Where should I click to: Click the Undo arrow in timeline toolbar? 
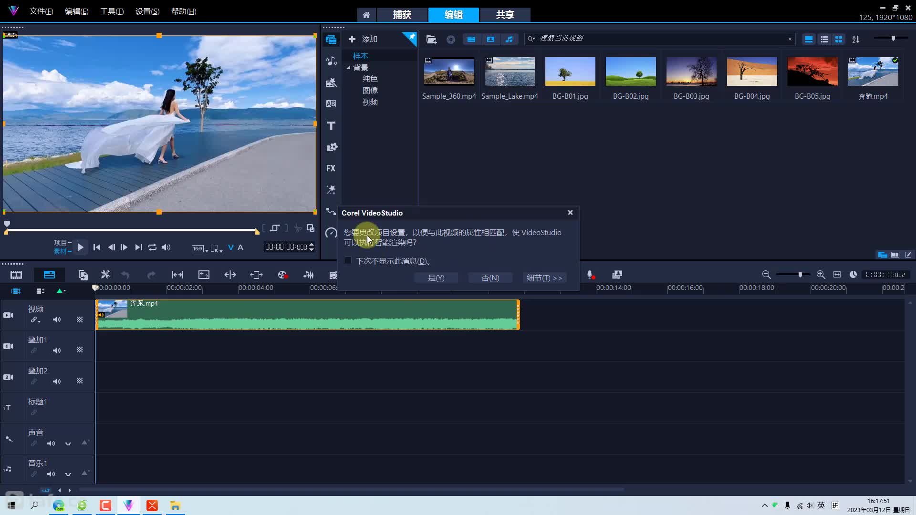[x=125, y=275]
